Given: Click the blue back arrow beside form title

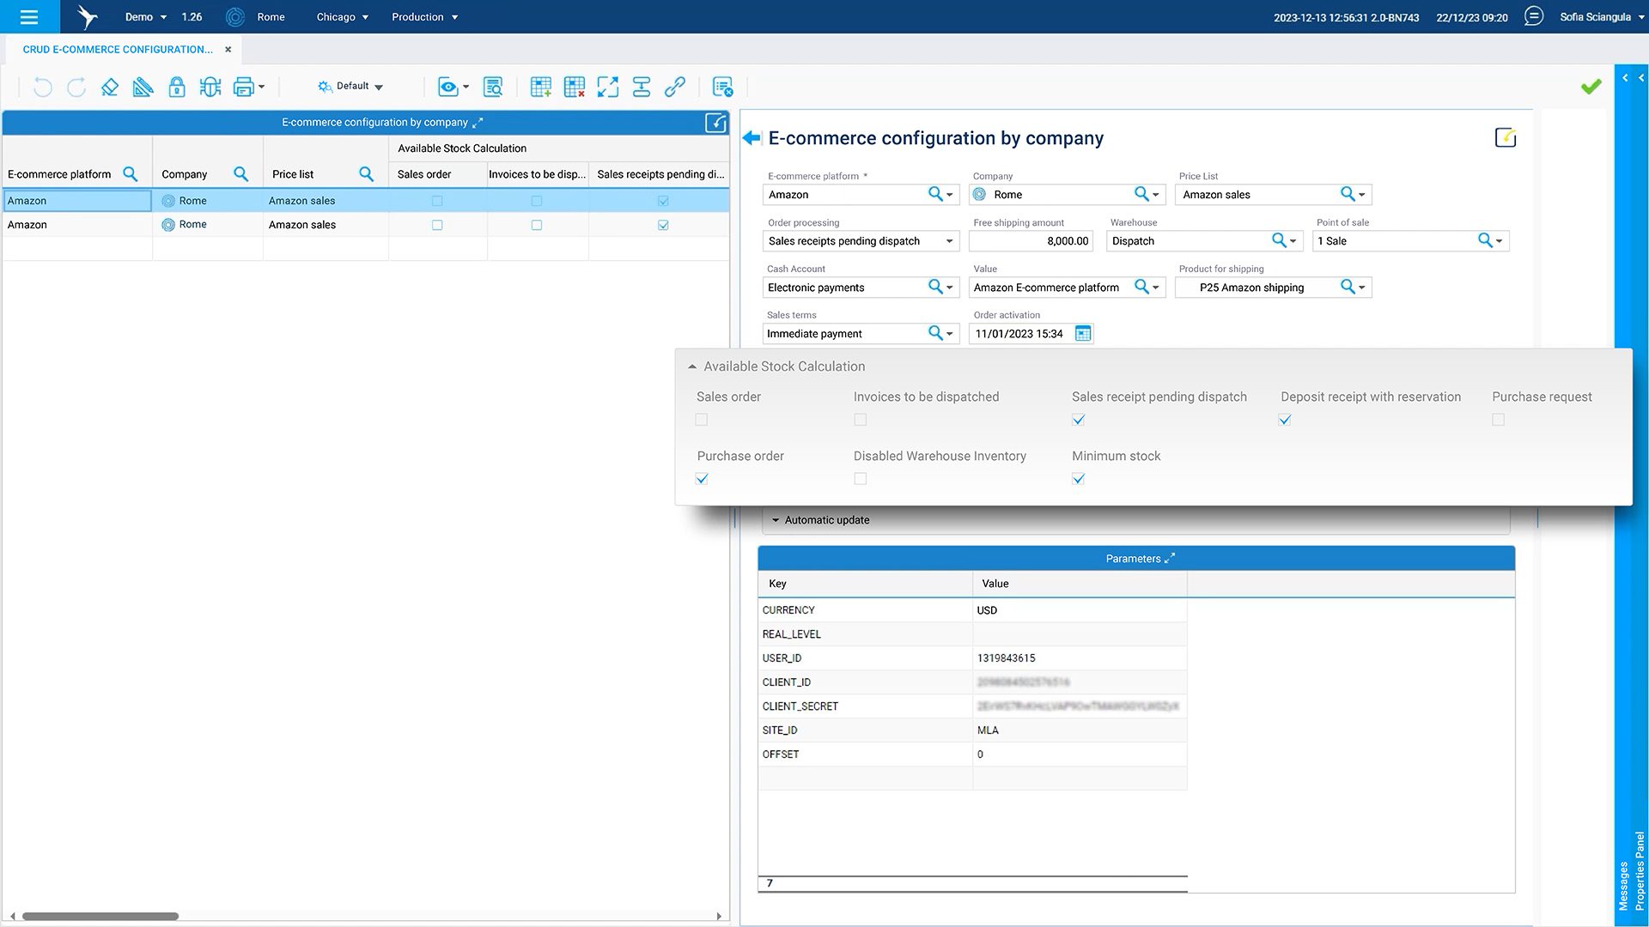Looking at the screenshot, I should click(751, 138).
